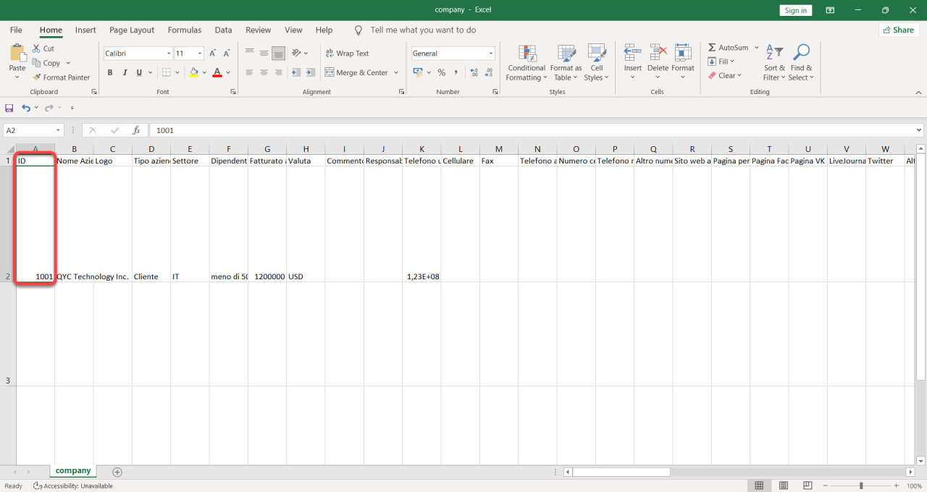Cut the selection with the scissors icon
The height and width of the screenshot is (492, 927).
tap(37, 48)
